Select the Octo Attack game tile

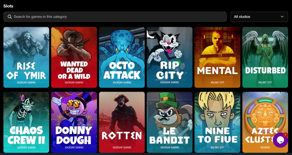tap(122, 57)
